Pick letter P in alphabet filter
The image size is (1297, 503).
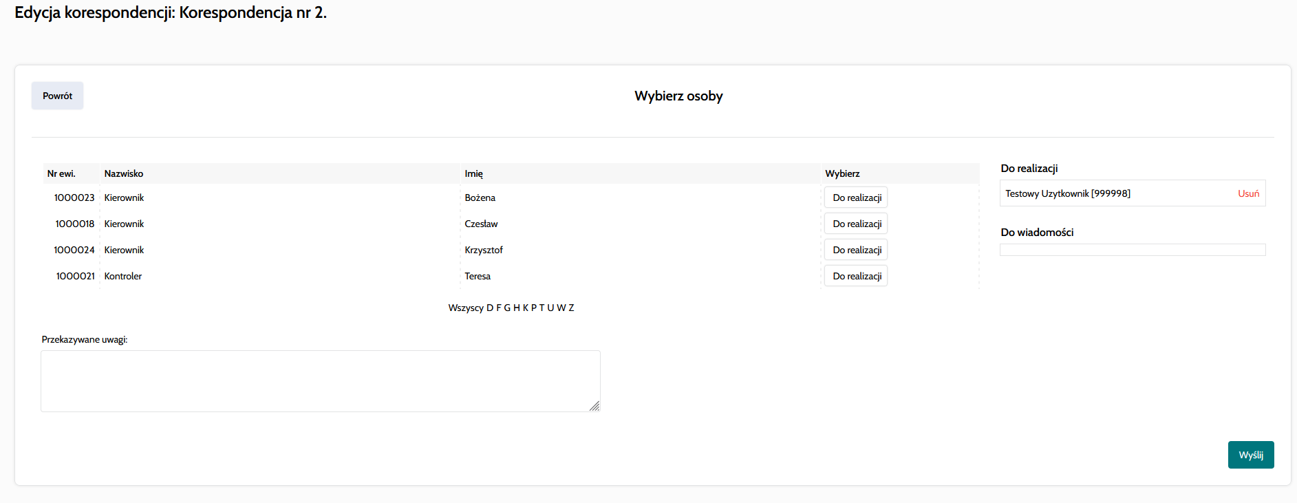tap(534, 308)
